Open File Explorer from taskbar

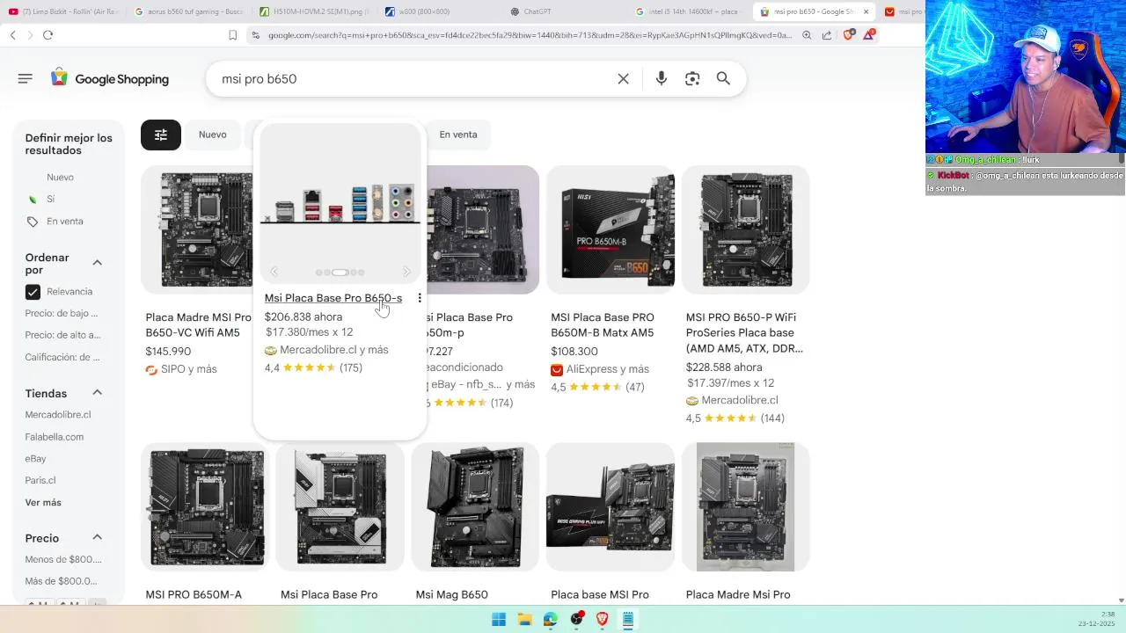tap(524, 620)
